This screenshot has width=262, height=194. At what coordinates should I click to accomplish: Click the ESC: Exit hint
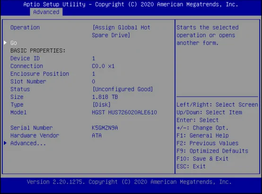[191, 166]
